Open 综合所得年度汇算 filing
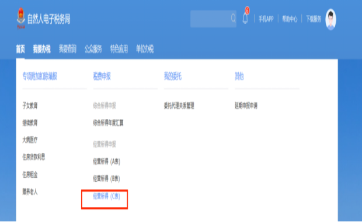 108,123
